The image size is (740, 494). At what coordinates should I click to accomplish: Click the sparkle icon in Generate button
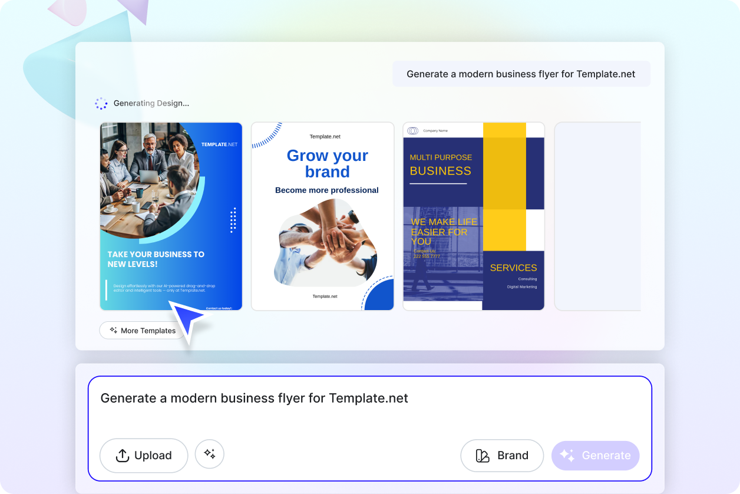(x=567, y=455)
